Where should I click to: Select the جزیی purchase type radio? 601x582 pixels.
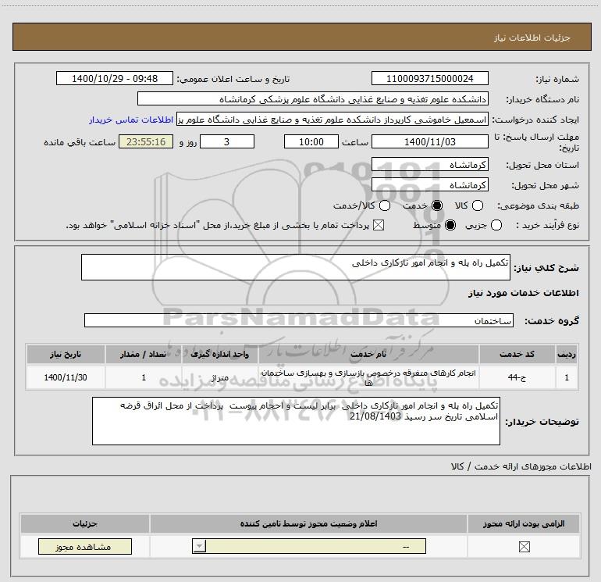pyautogui.click(x=496, y=225)
